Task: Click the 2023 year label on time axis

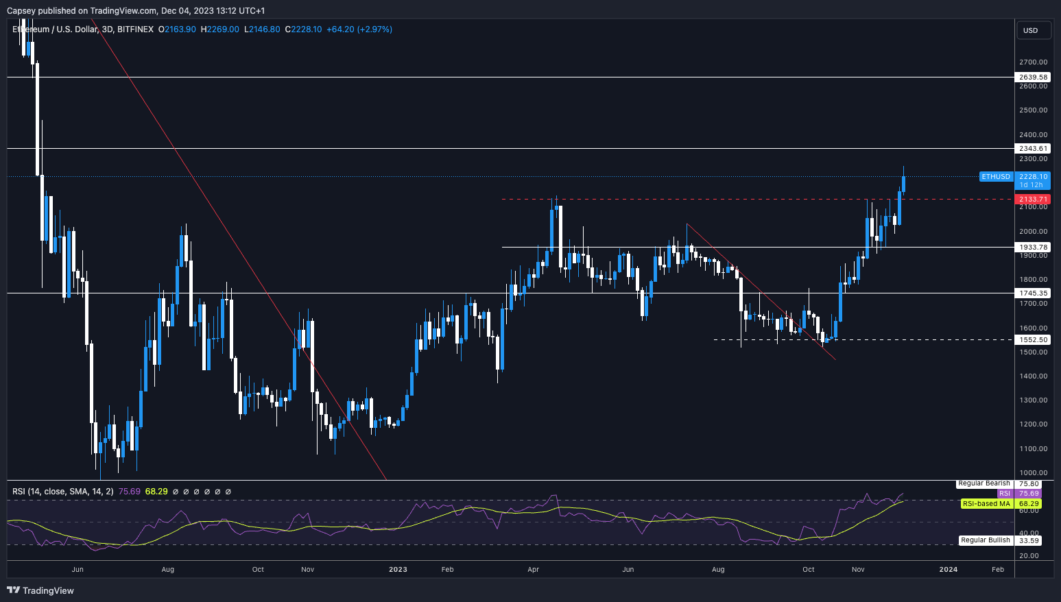Action: (398, 569)
